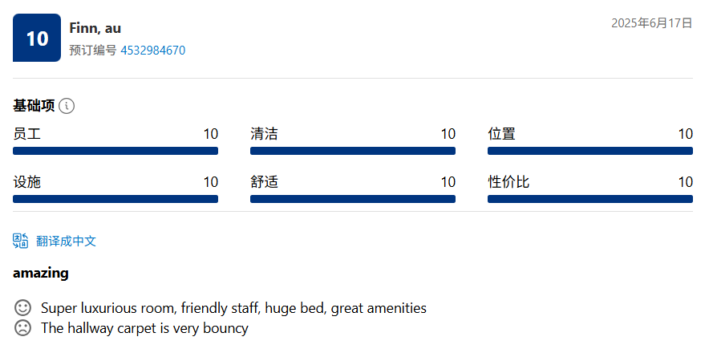The width and height of the screenshot is (713, 349).
Task: Click the 设施 rating progress bar
Action: (x=115, y=199)
